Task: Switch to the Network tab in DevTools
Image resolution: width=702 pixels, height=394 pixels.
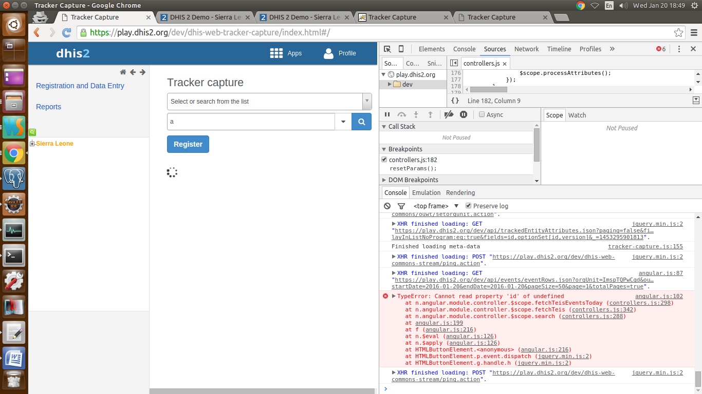Action: coord(526,49)
